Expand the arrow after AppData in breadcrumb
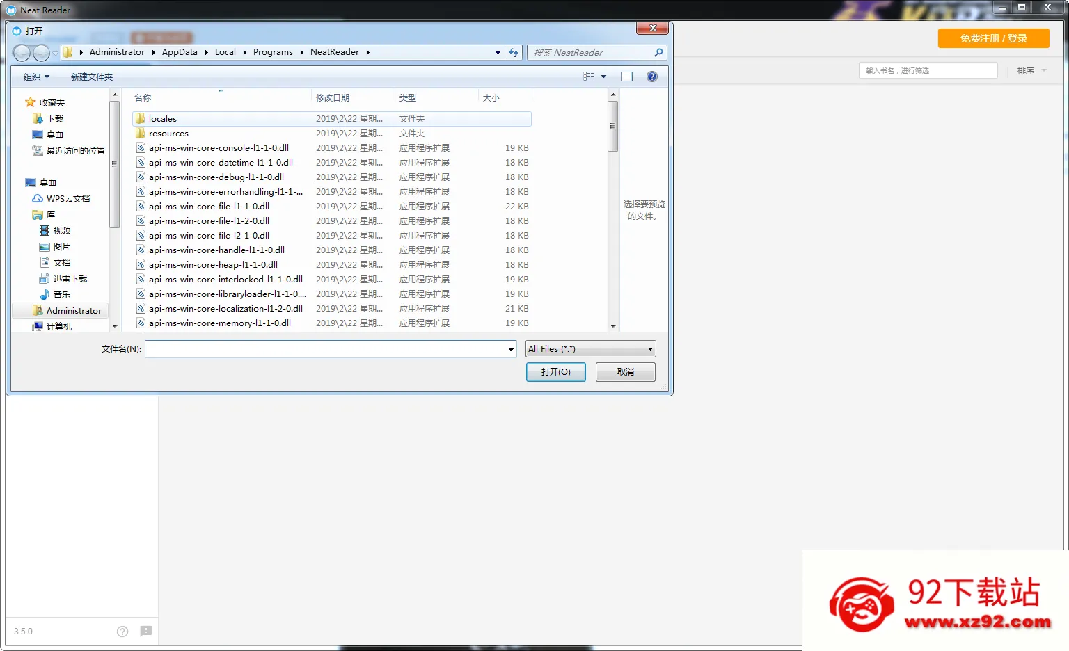 point(206,52)
